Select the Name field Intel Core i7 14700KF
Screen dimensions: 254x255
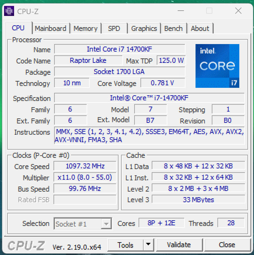coord(120,49)
